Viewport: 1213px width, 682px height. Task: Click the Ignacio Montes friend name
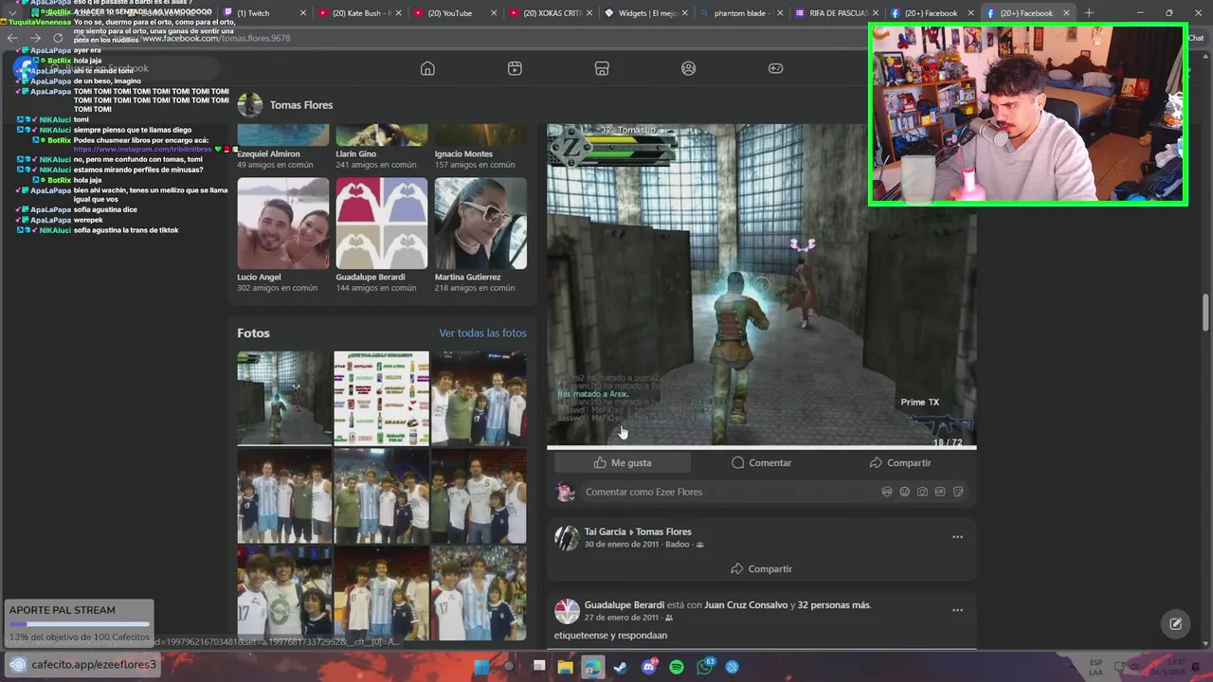[x=463, y=153]
